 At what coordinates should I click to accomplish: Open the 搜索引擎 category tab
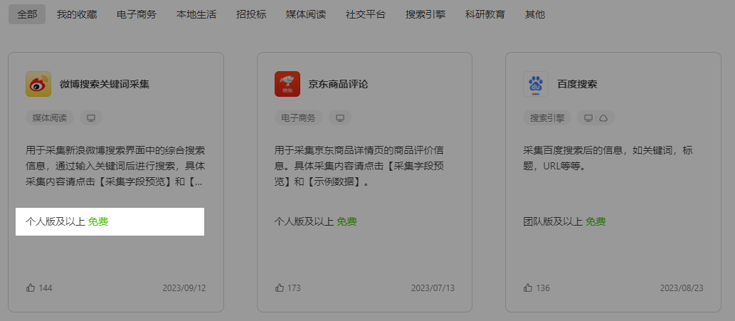tap(425, 14)
